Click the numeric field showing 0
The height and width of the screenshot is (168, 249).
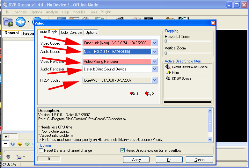tap(49, 159)
